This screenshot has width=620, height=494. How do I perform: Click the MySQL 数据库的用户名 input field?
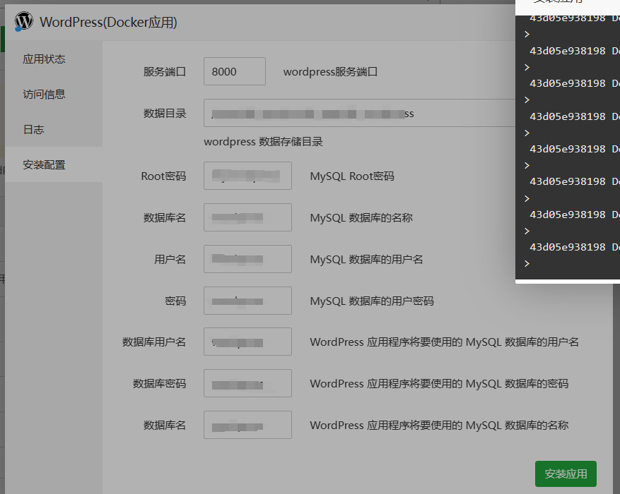click(x=247, y=259)
